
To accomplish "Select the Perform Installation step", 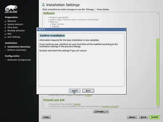I will [17, 50].
